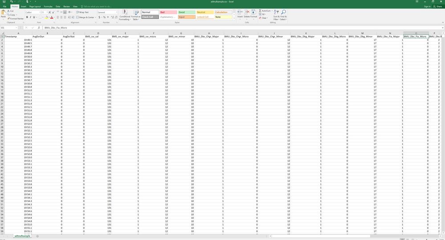Toggle Wrap Text
Image resolution: width=445 pixels, height=240 pixels.
point(82,12)
